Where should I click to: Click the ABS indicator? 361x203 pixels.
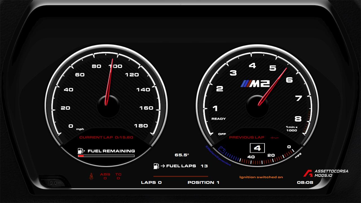pos(105,176)
